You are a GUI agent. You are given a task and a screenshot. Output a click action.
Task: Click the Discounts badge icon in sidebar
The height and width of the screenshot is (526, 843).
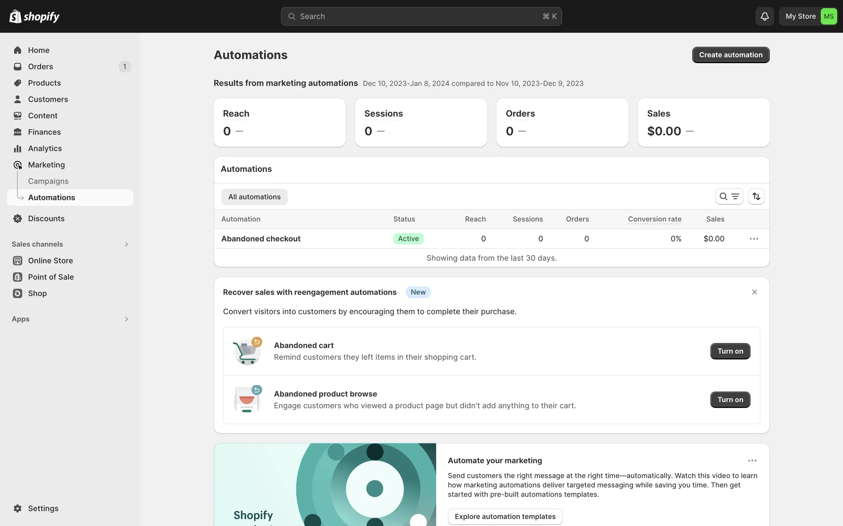pyautogui.click(x=18, y=219)
